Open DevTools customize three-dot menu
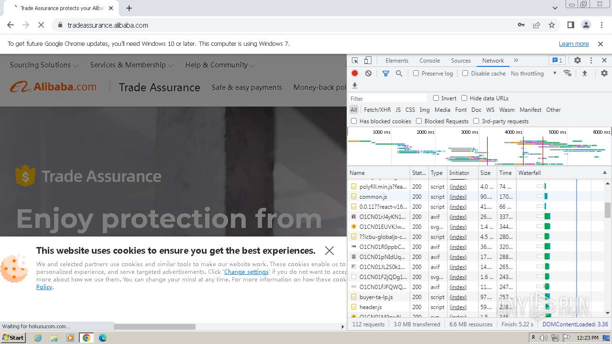The height and width of the screenshot is (344, 612). point(591,61)
